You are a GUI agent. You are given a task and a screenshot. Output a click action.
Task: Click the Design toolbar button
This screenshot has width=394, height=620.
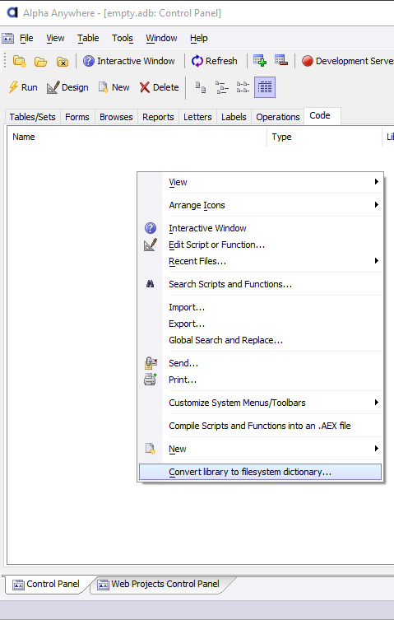(67, 87)
